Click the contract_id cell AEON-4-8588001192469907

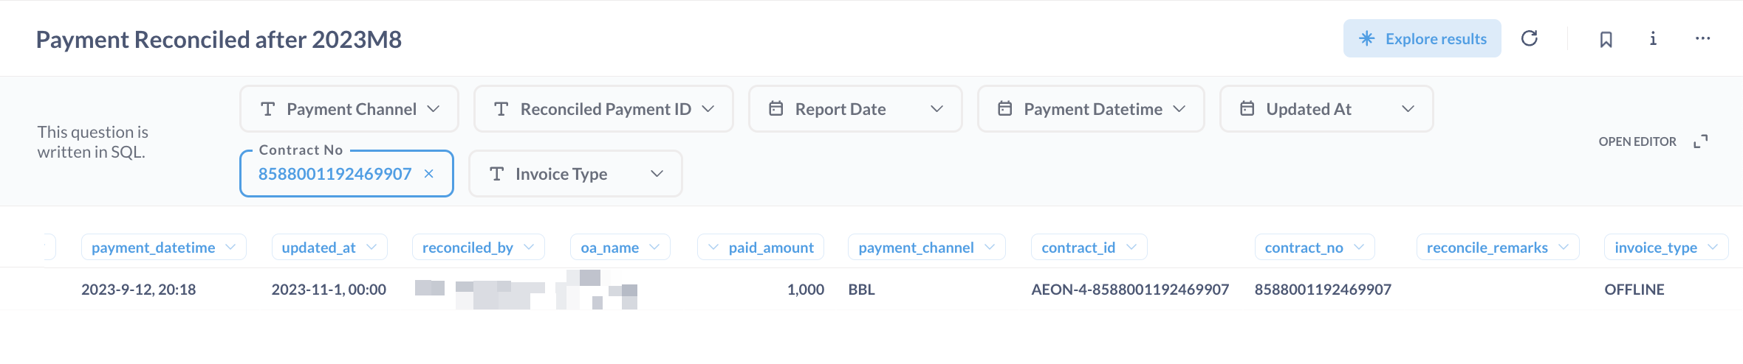[x=1129, y=290]
